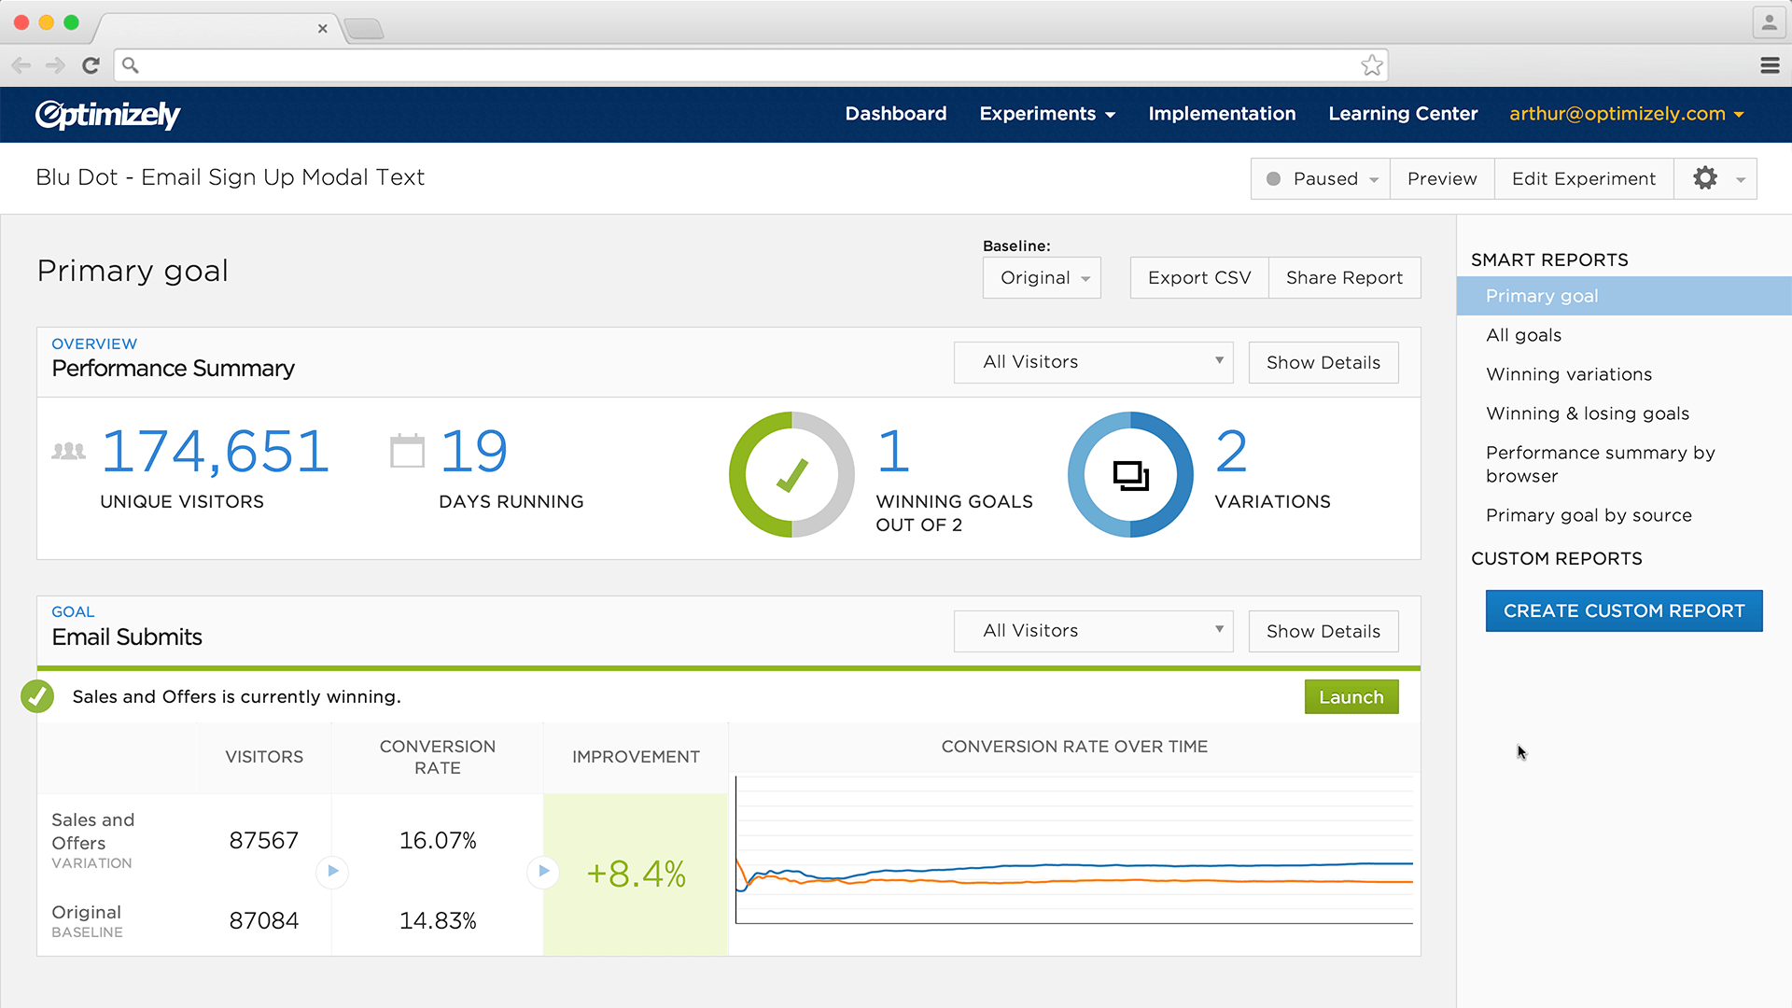Viewport: 1792px width, 1008px height.
Task: Click the browser user profile icon
Action: click(x=1768, y=22)
